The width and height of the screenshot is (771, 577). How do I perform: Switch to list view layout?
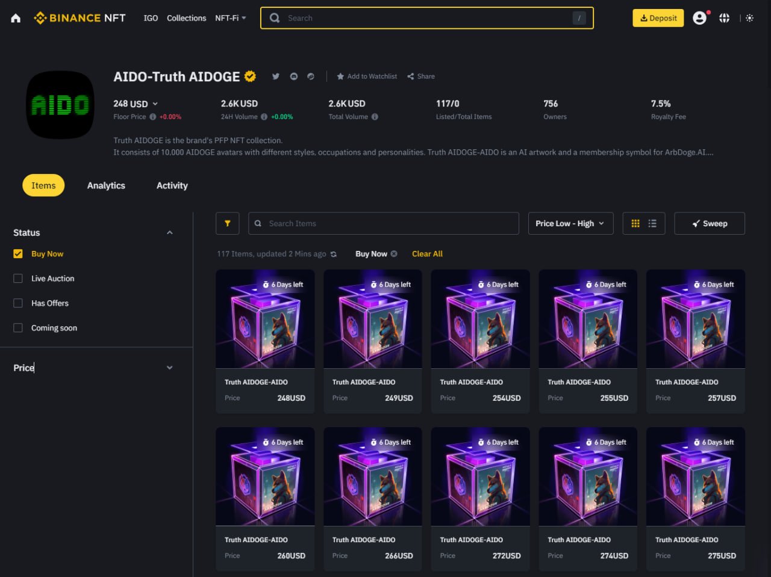point(652,223)
